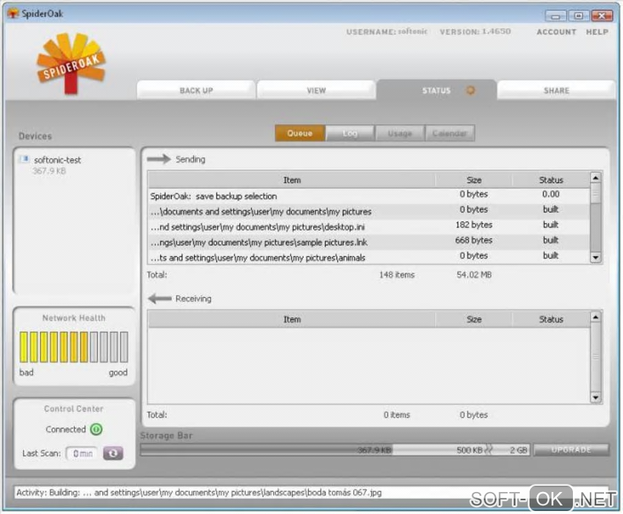Open the SHARE tab
623x514 pixels.
(556, 90)
